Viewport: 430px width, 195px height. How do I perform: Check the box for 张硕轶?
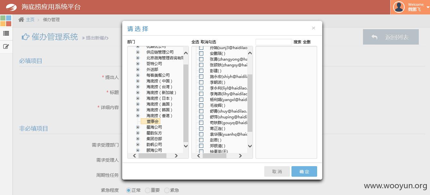click(201, 65)
